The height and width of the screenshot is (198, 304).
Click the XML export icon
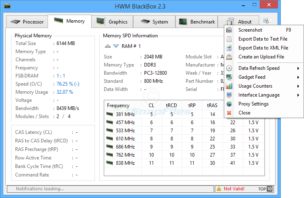(229, 48)
